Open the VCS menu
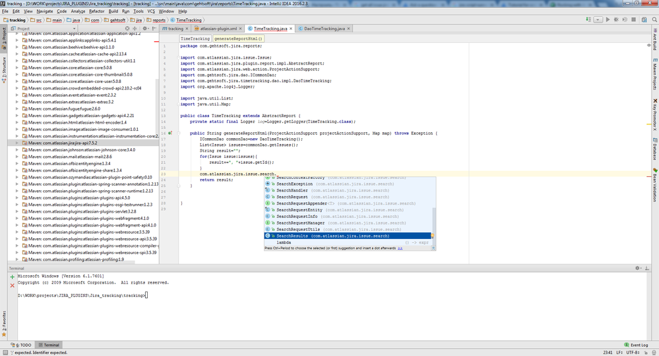Viewport: 659px width, 356px height. coord(151,11)
